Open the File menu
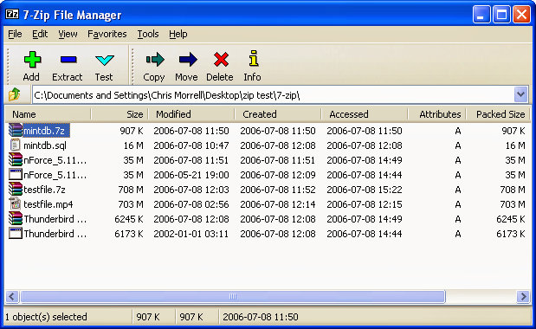This screenshot has height=329, width=536. click(x=15, y=34)
